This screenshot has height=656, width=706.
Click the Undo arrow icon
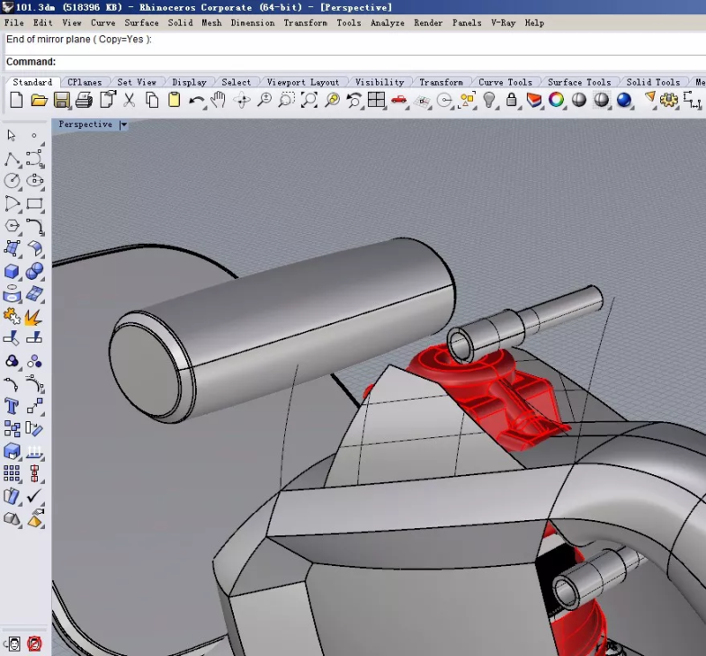pyautogui.click(x=196, y=100)
